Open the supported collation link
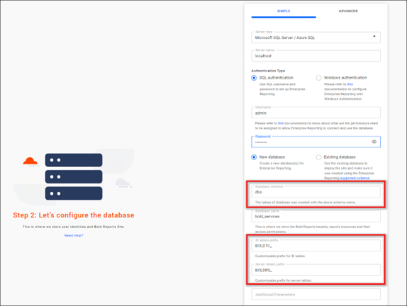The image size is (407, 306). tap(355, 178)
